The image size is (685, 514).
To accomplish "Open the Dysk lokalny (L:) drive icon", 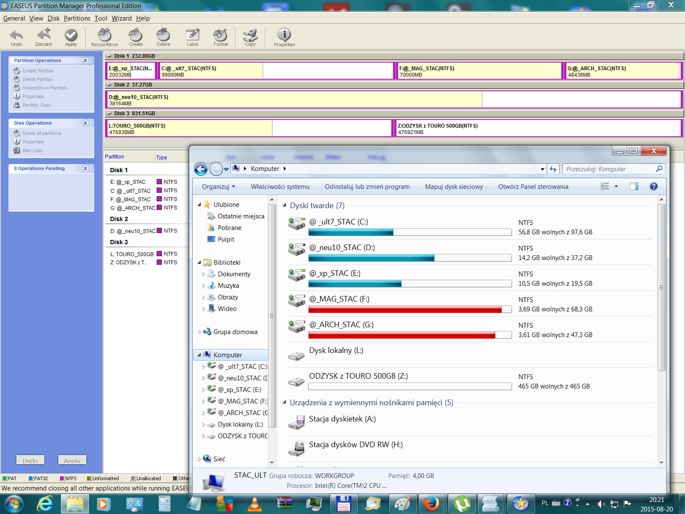I will 296,356.
